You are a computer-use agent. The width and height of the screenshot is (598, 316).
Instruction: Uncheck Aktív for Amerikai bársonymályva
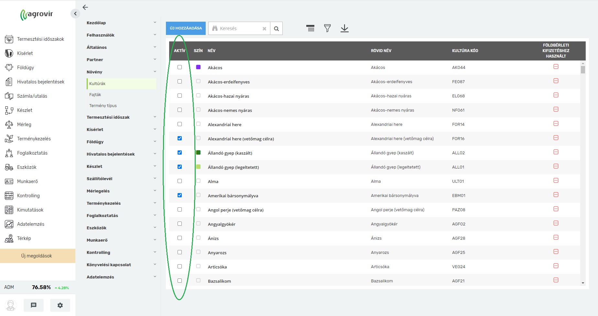179,195
